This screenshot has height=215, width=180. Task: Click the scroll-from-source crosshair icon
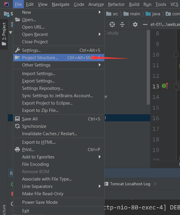point(112,24)
